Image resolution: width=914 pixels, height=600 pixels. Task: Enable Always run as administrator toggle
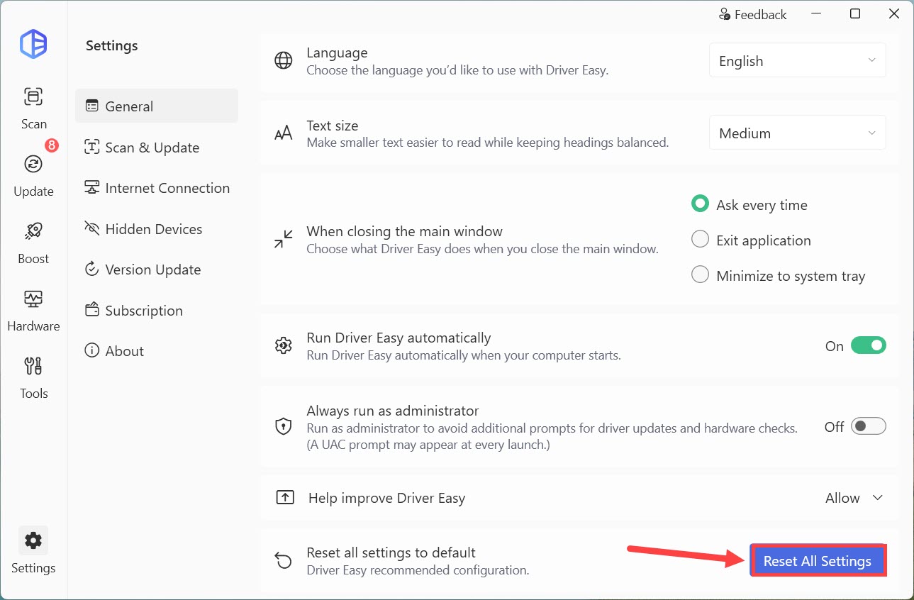(x=869, y=426)
